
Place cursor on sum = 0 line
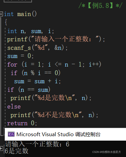tap(20, 56)
